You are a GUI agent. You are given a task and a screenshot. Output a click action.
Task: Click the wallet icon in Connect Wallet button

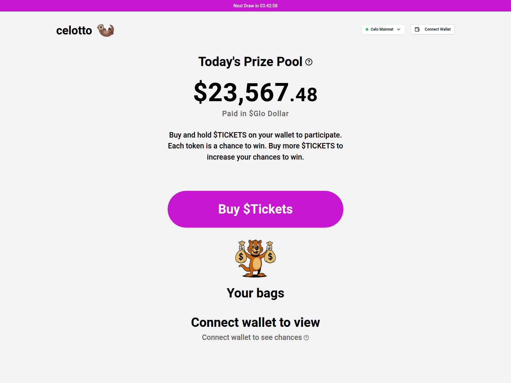tap(417, 29)
